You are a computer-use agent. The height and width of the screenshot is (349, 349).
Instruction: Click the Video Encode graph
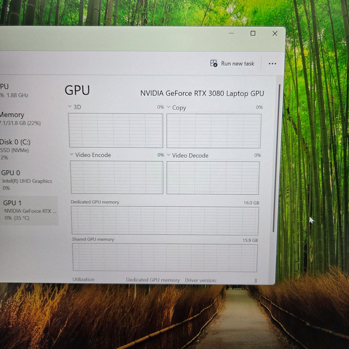click(117, 177)
